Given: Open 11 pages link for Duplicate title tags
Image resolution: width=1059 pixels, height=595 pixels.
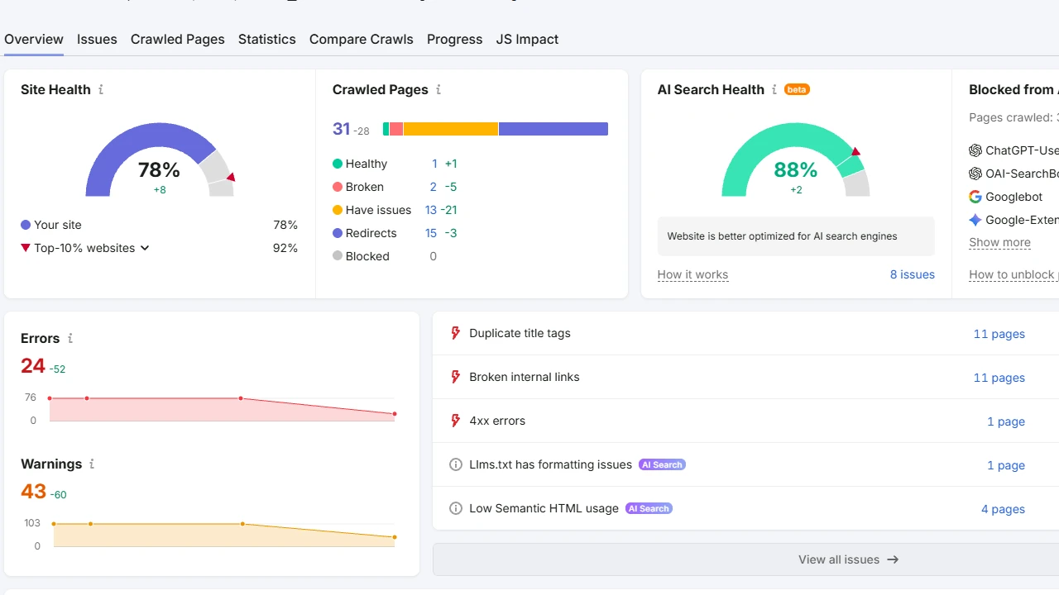Looking at the screenshot, I should tap(999, 334).
